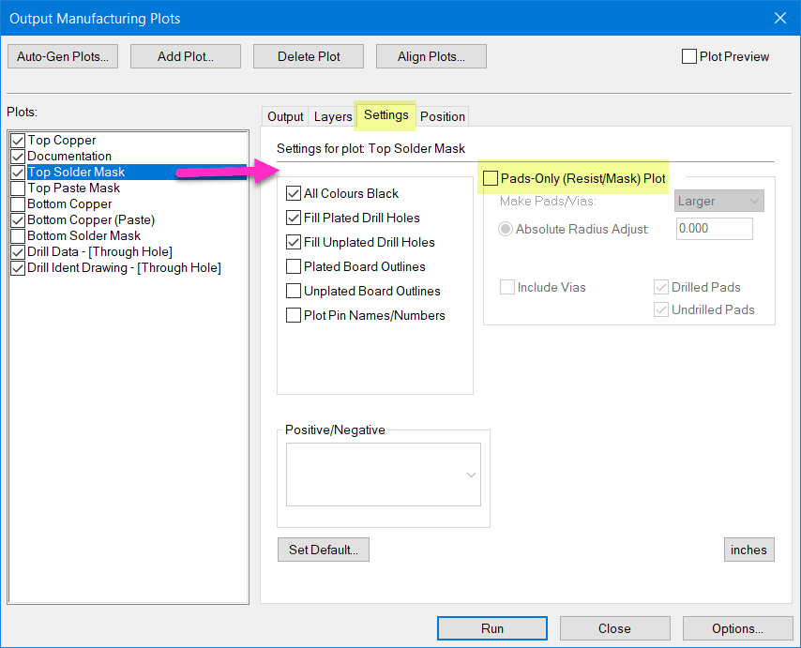Click the Close button
The image size is (801, 648).
[614, 628]
